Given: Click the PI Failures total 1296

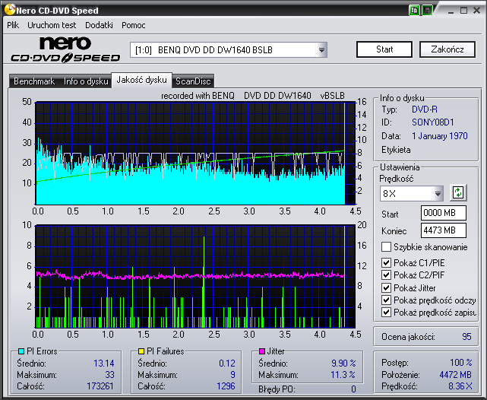Looking at the screenshot, I should coord(226,386).
